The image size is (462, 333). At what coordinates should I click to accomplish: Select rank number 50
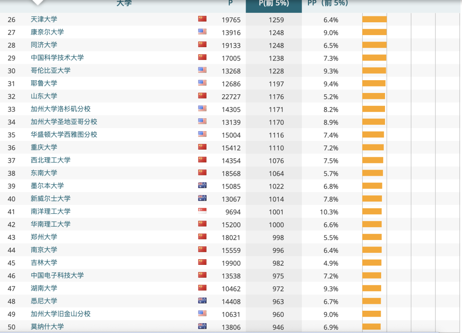click(12, 327)
